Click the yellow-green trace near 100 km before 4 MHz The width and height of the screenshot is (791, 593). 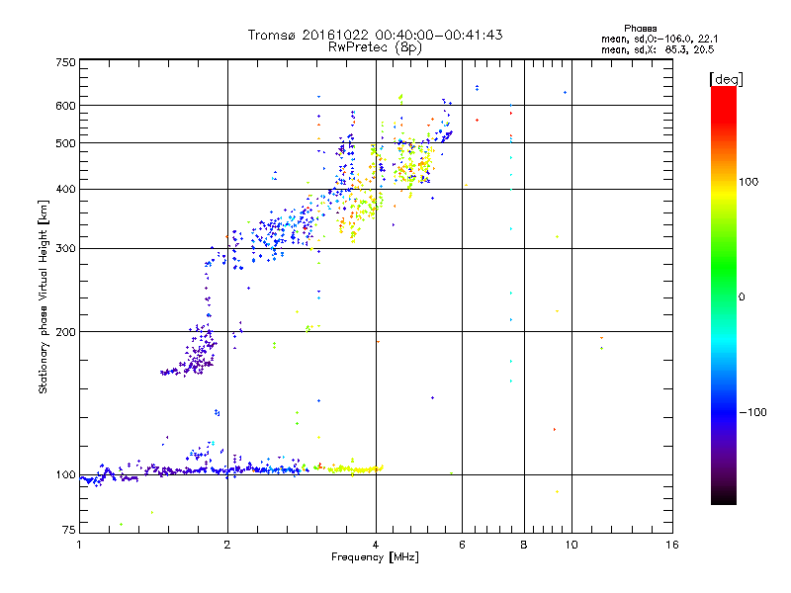pos(356,469)
